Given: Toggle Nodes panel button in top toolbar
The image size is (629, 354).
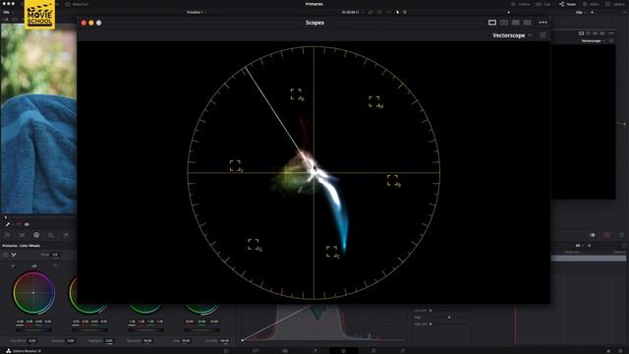Looking at the screenshot, I should (568, 4).
